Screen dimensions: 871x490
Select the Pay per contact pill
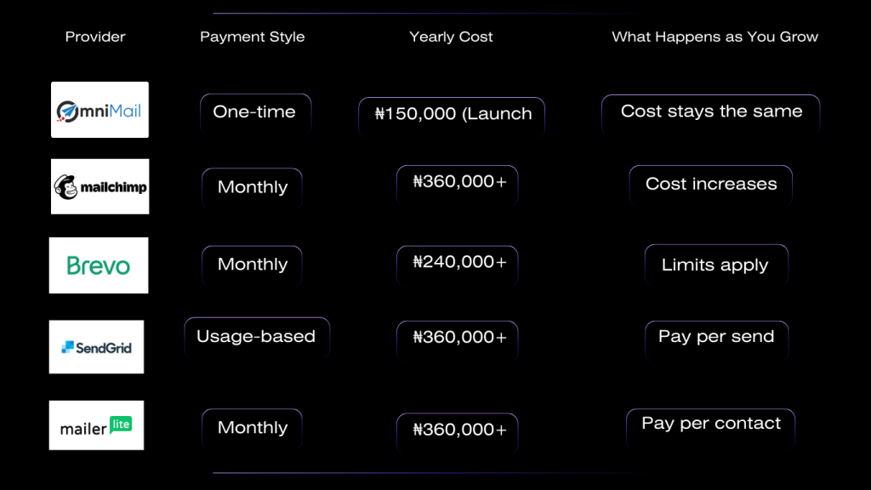pyautogui.click(x=711, y=424)
